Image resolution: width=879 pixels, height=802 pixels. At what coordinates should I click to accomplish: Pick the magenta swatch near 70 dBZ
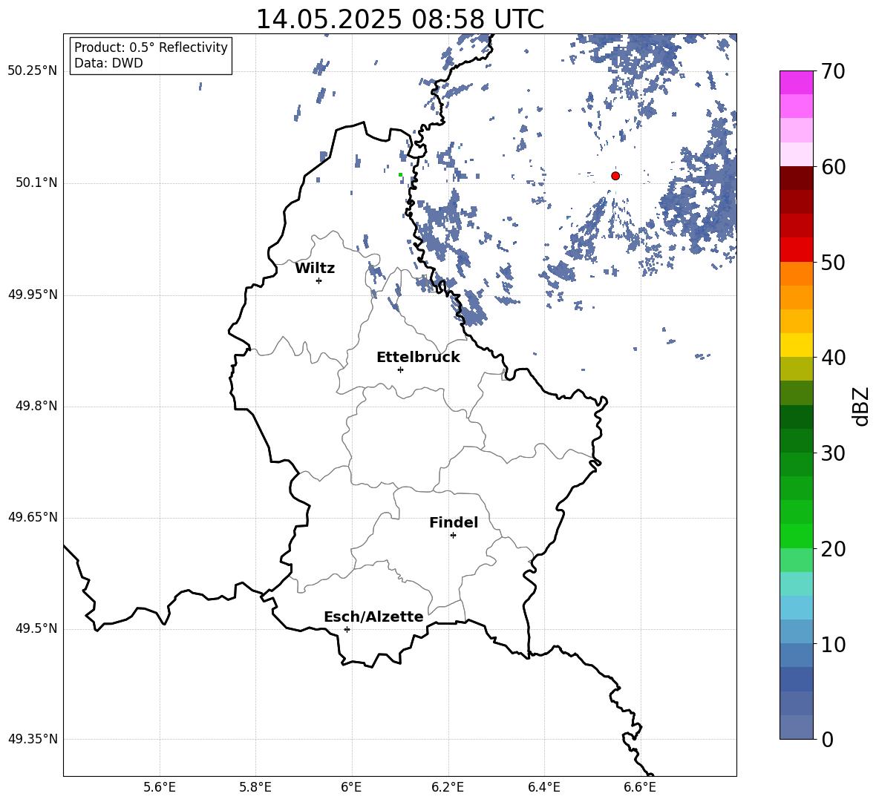tap(797, 82)
